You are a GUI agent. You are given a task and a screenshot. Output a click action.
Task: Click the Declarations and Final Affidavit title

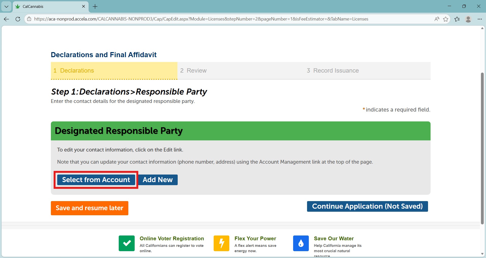(104, 55)
